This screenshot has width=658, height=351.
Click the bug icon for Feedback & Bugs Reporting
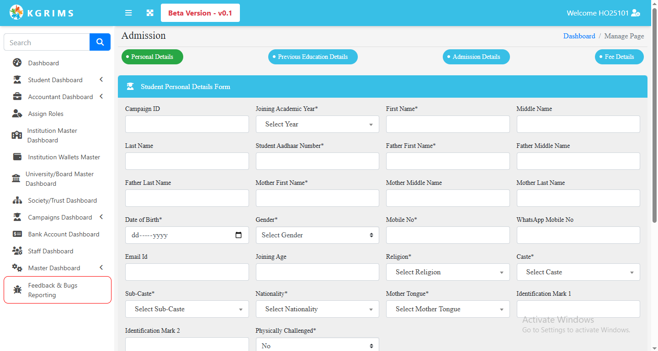17,290
